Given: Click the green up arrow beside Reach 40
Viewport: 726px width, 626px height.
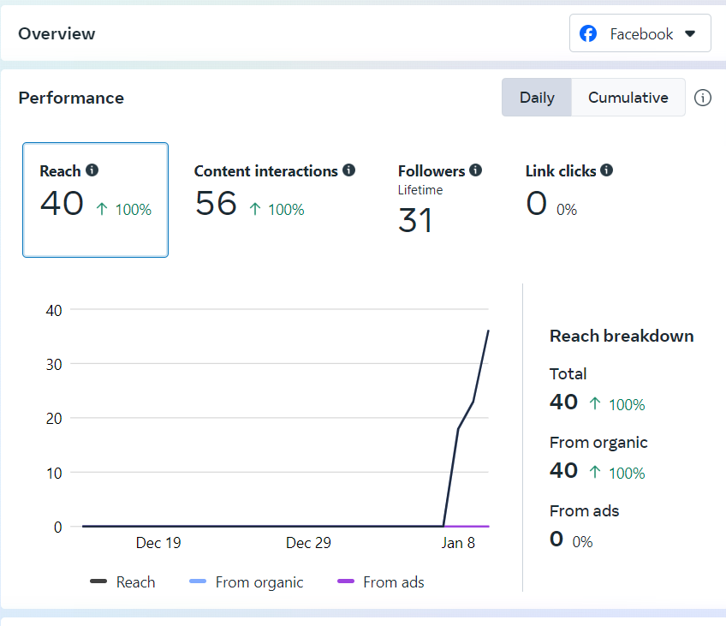Looking at the screenshot, I should tap(102, 209).
